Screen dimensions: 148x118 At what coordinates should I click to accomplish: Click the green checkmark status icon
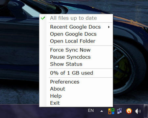point(43,18)
